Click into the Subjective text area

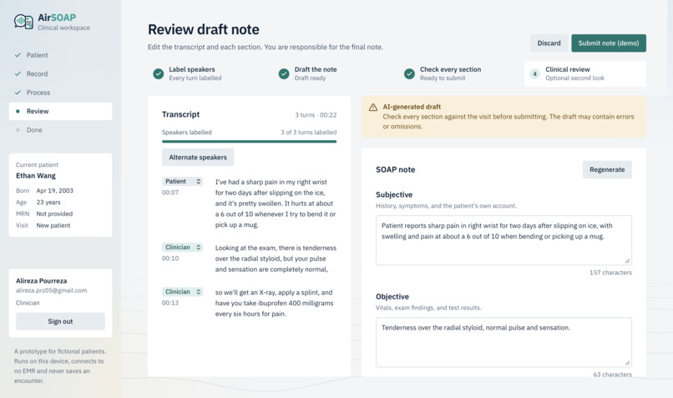click(503, 240)
